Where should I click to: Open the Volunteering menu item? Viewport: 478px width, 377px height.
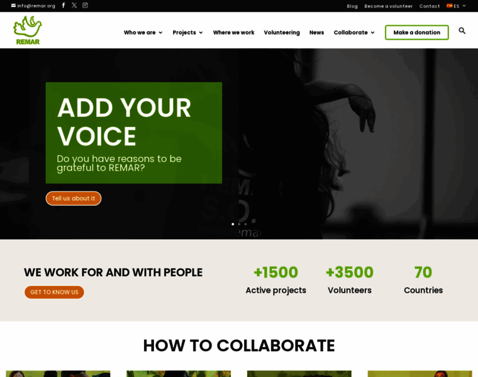point(282,33)
